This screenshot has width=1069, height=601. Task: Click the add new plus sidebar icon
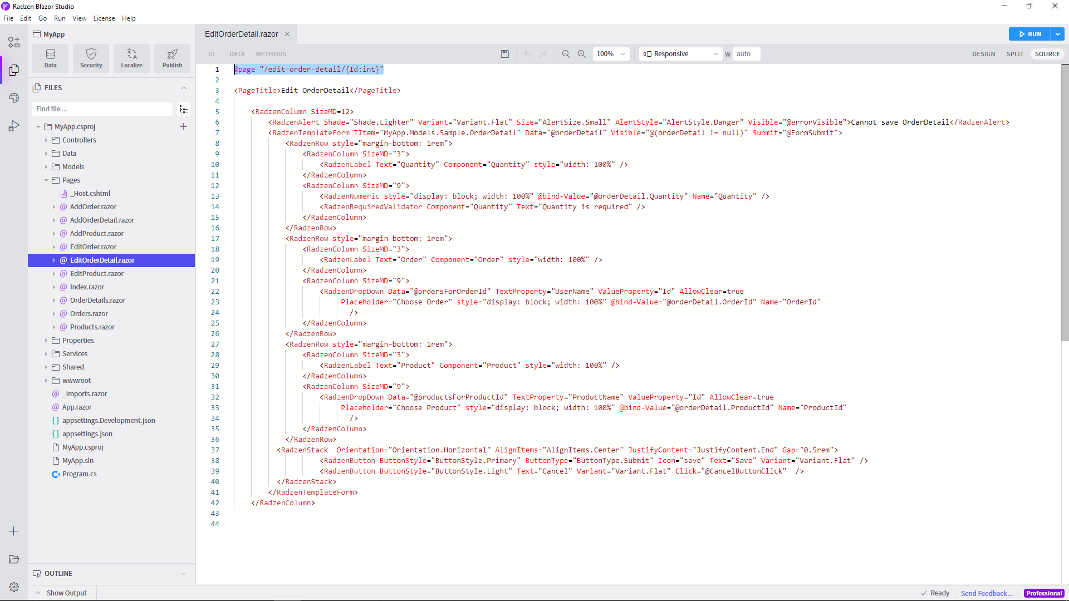coord(14,531)
